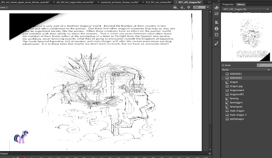Click the Twilight Sparkle pony on stage
This screenshot has width=272, height=158.
pyautogui.click(x=21, y=137)
